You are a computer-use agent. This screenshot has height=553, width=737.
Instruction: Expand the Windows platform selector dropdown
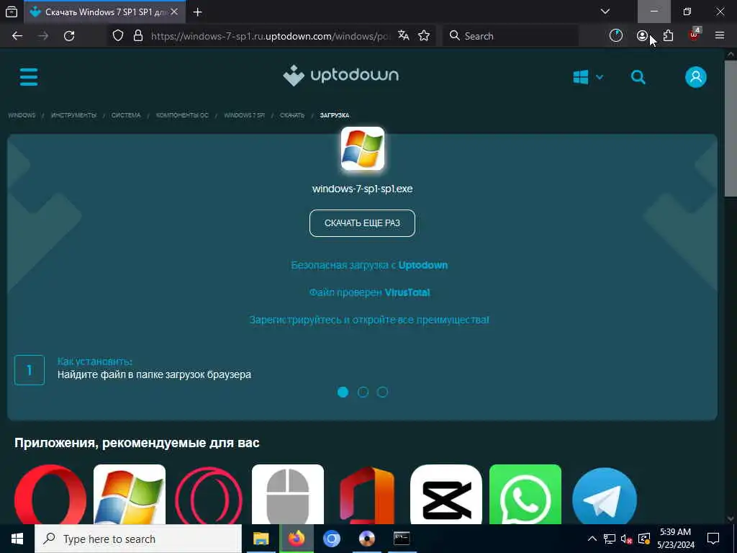[588, 76]
